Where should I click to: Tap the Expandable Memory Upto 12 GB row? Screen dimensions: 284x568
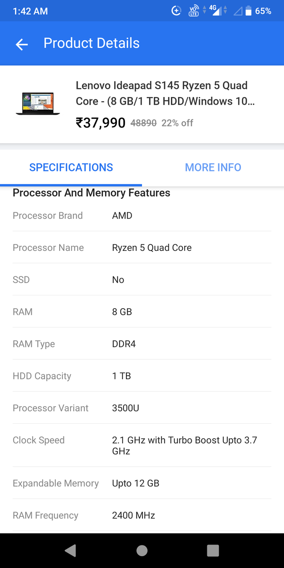coord(142,483)
